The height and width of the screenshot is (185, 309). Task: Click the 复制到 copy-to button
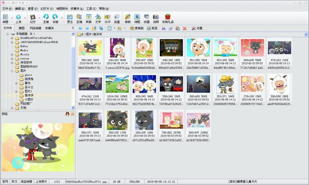[x=137, y=28]
